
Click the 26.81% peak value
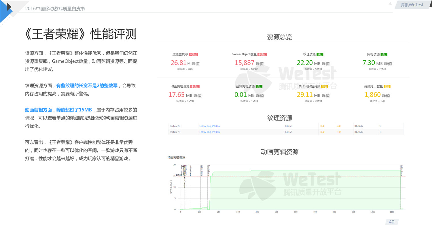(x=180, y=63)
